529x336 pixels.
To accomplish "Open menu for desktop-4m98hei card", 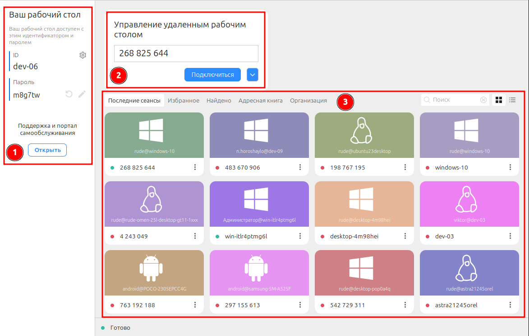I will (405, 236).
